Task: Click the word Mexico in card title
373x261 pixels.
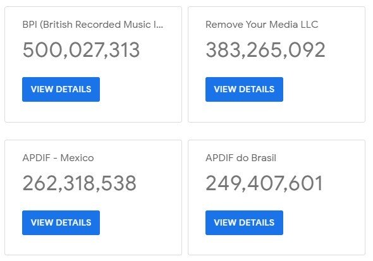Action: coord(77,158)
